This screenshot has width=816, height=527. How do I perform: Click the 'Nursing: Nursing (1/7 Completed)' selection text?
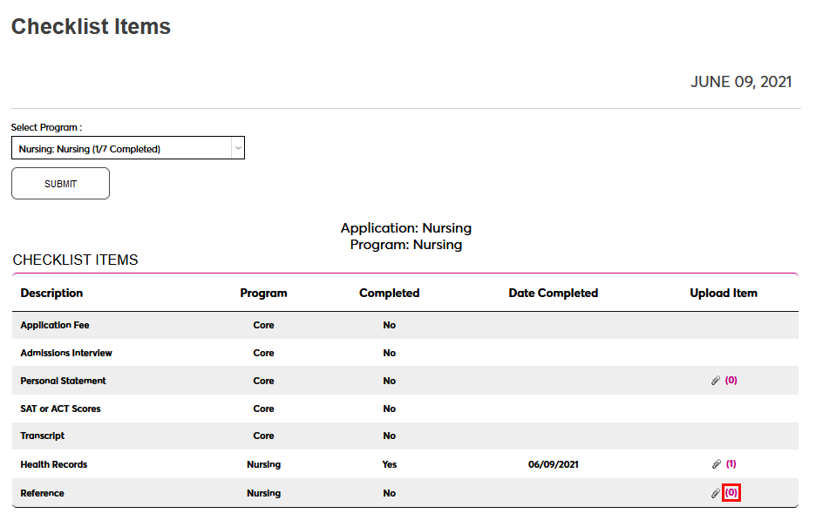(x=90, y=149)
